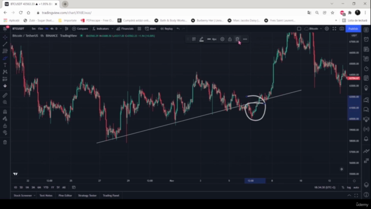
Task: Start Bar Replay mode
Action: click(x=166, y=28)
